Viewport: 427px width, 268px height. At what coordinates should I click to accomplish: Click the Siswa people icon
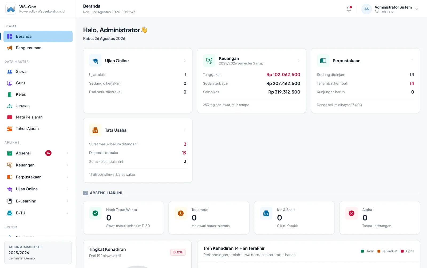(x=10, y=72)
